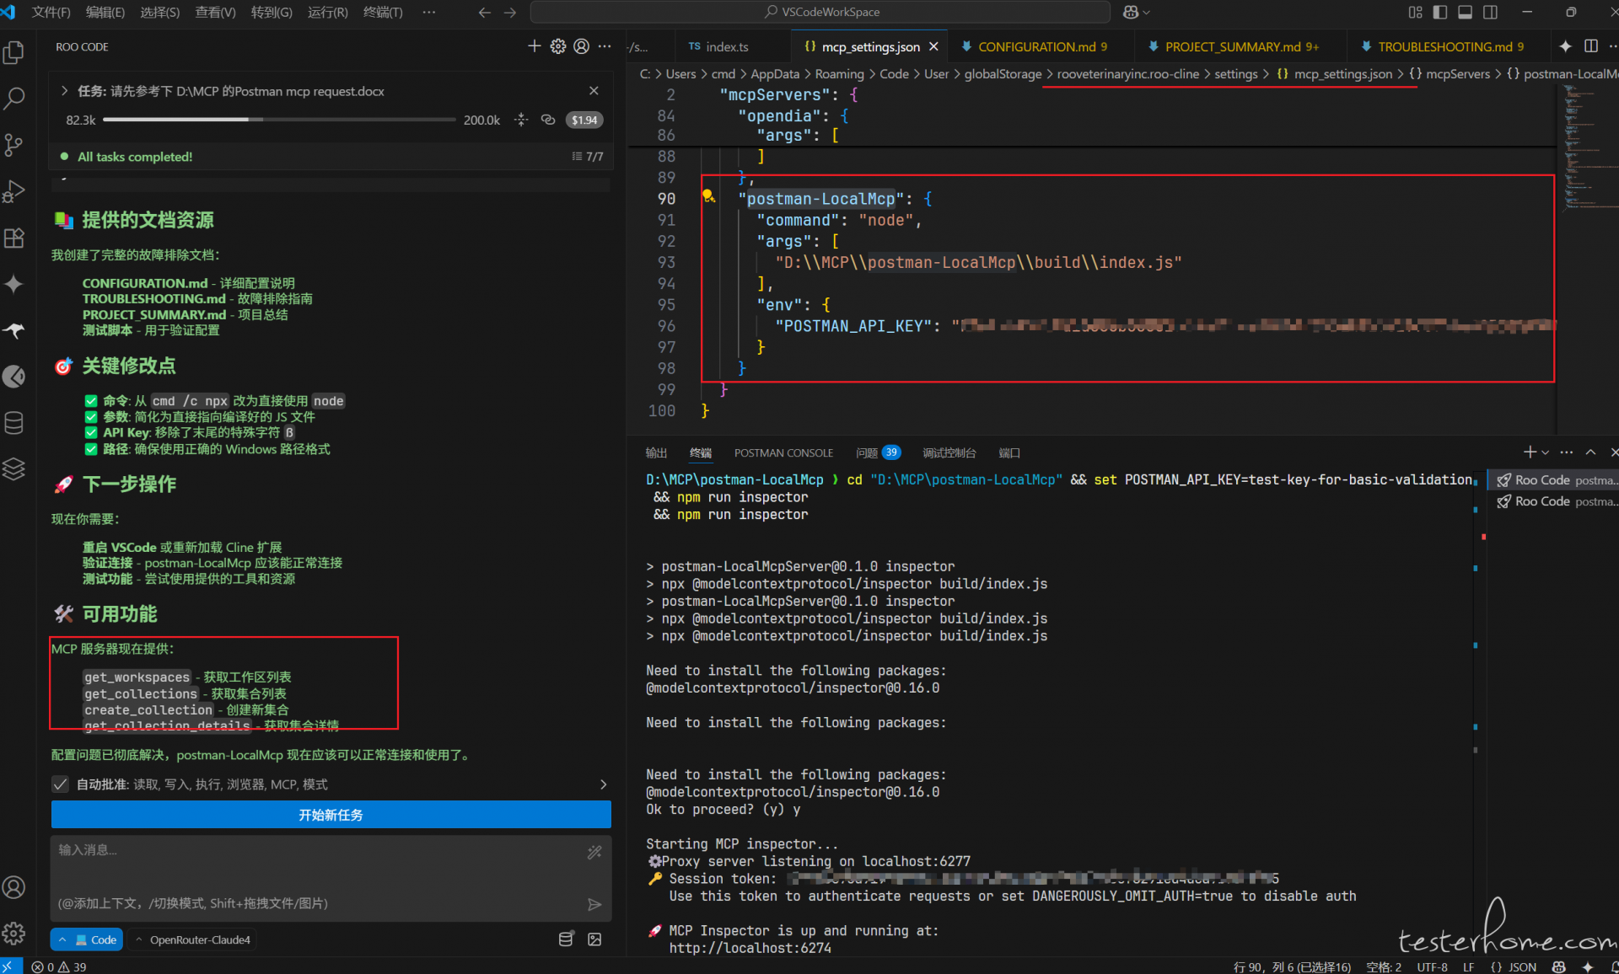Open the 终端(T) menu
This screenshot has height=974, width=1619.
[x=383, y=12]
